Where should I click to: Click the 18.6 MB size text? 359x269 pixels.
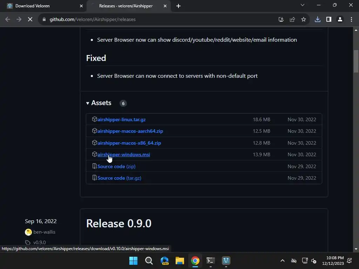(x=262, y=119)
